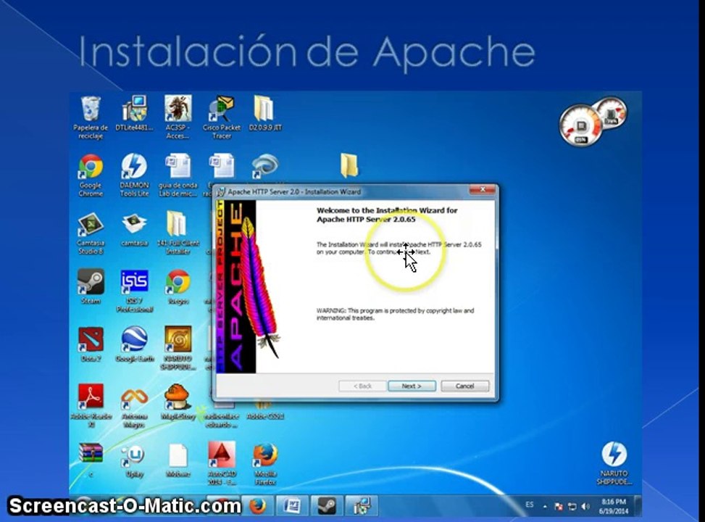The width and height of the screenshot is (705, 522).
Task: Switch to Word on the taskbar
Action: 292,506
